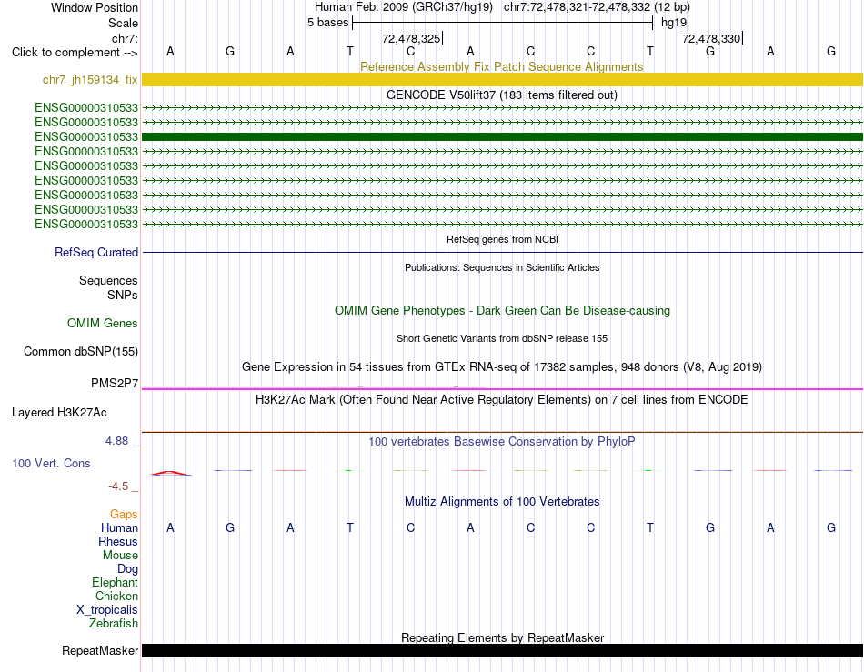Screen dimensions: 864x672
Task: Select the Elephant species label
Action: [115, 582]
